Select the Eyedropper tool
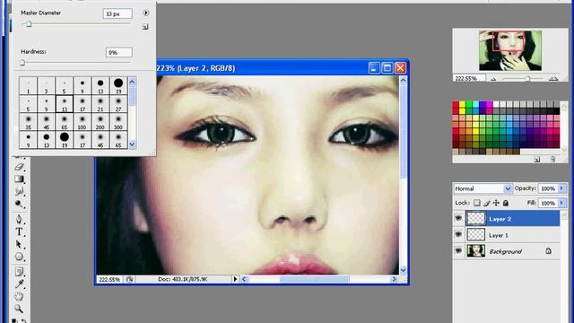 (x=20, y=284)
